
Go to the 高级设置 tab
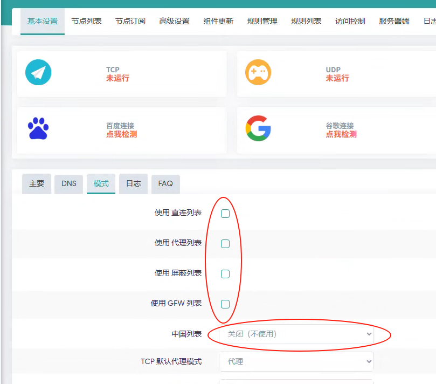coord(174,22)
